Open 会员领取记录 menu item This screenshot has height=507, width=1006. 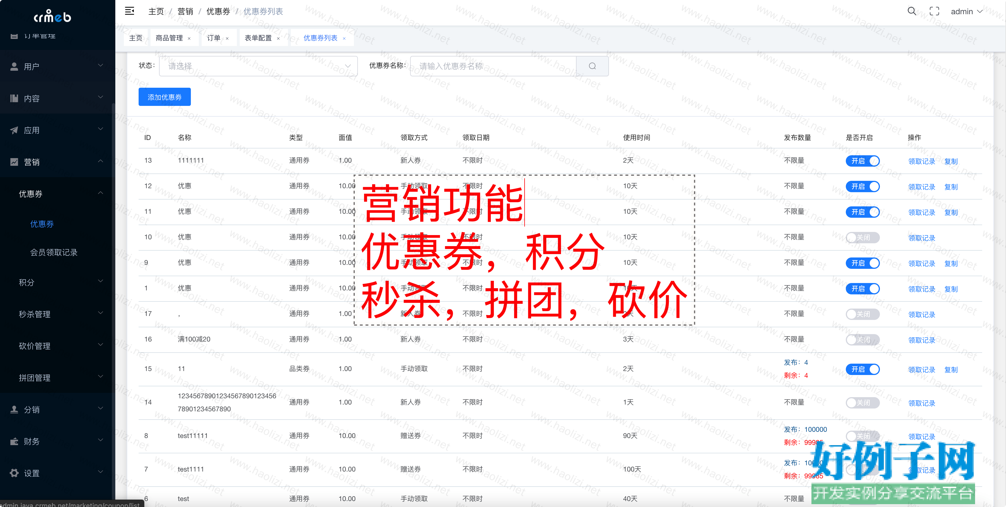pos(54,253)
